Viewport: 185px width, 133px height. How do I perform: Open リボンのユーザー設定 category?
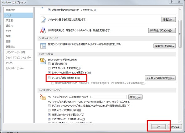pos(18,52)
